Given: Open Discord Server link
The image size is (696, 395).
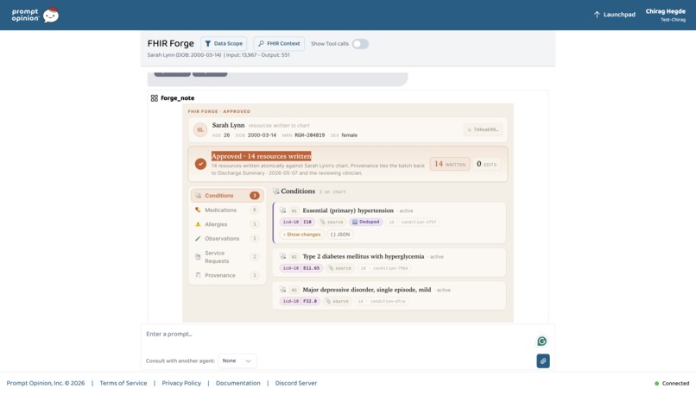Looking at the screenshot, I should 296,383.
